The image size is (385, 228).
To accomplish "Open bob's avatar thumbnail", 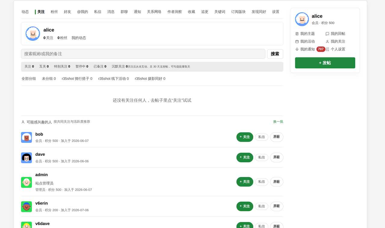I will (x=26, y=137).
